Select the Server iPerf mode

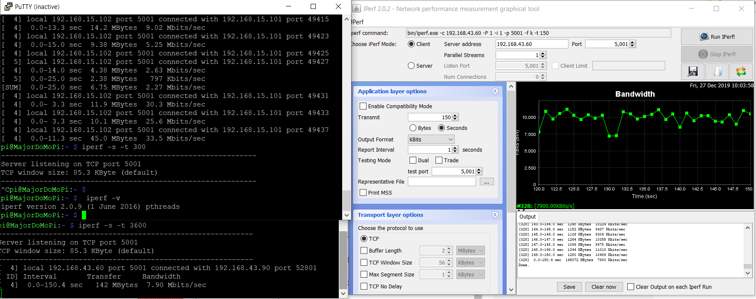(411, 66)
